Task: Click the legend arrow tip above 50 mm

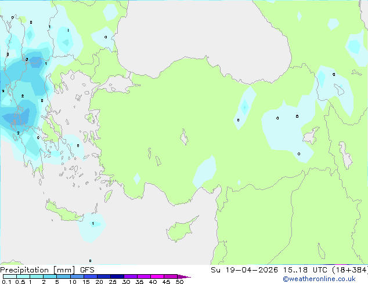Action: pyautogui.click(x=184, y=276)
